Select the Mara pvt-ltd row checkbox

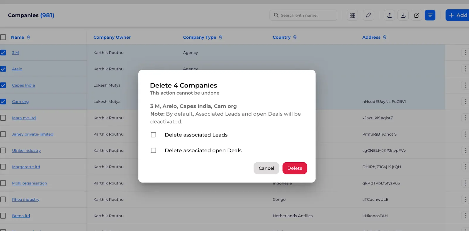[x=3, y=118]
